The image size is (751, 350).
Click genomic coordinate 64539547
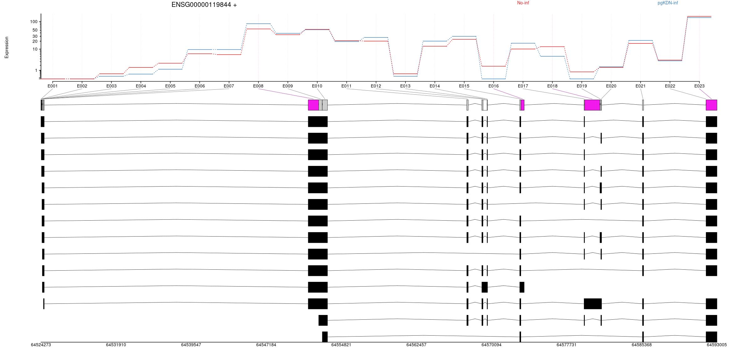coord(191,345)
